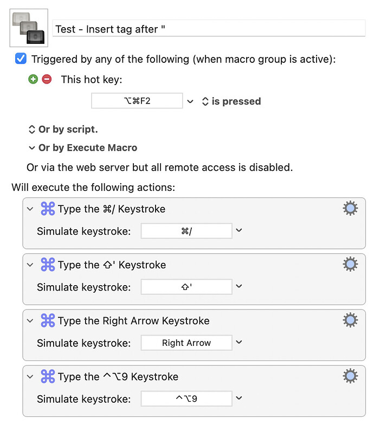
Task: Collapse the Type the ⇧' Keystroke action
Action: (30, 265)
